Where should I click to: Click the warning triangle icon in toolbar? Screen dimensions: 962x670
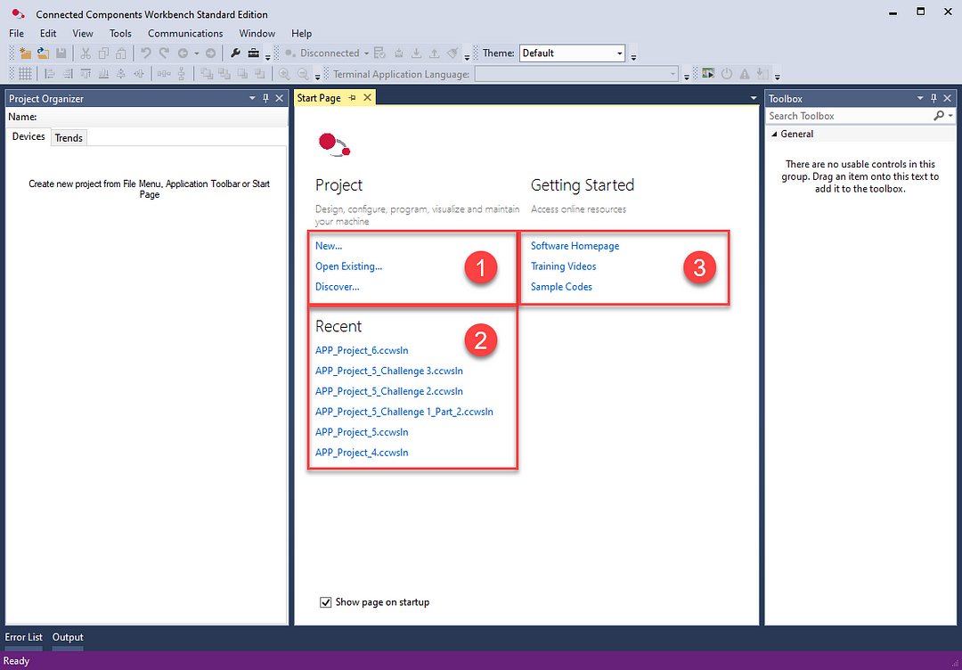[x=744, y=74]
